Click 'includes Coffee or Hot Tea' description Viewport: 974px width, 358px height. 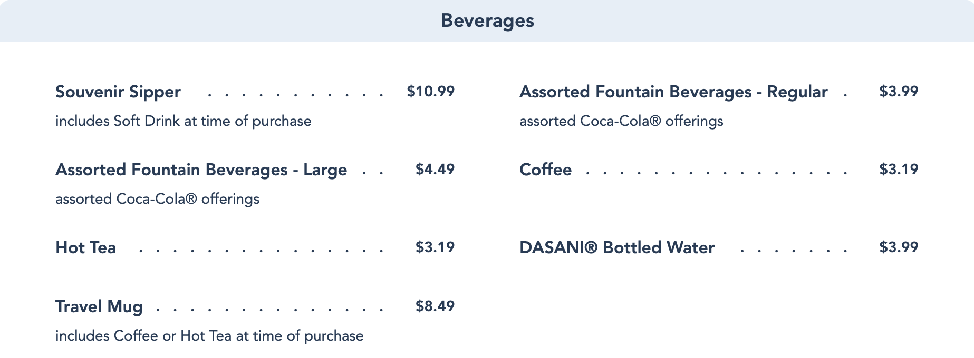209,336
